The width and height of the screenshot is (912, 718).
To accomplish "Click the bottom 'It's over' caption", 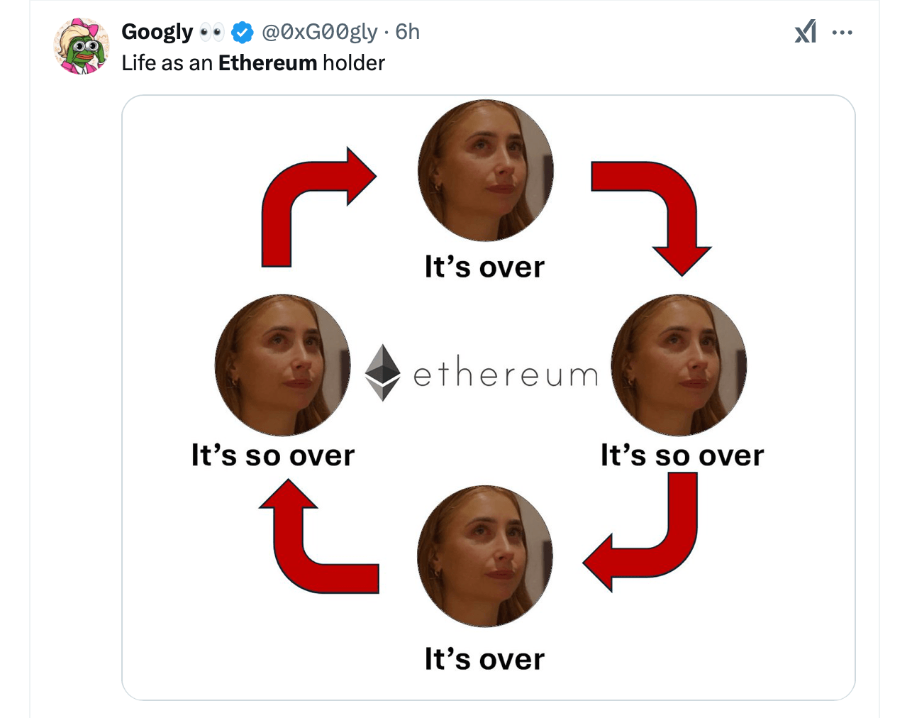I will tap(485, 658).
